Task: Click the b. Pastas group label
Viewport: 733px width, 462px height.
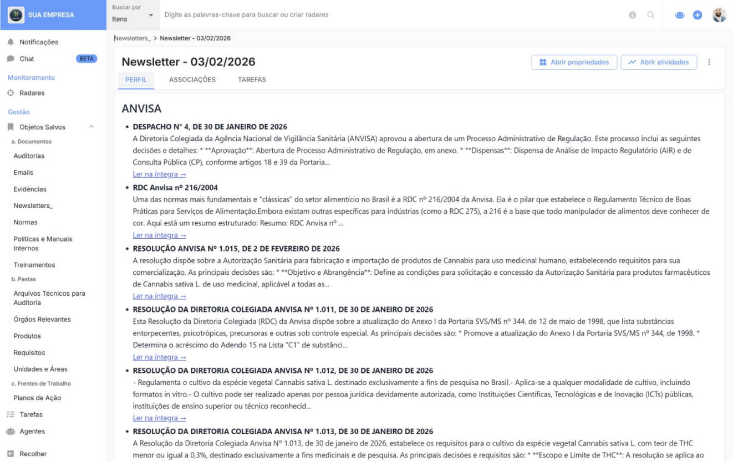Action: pos(24,279)
